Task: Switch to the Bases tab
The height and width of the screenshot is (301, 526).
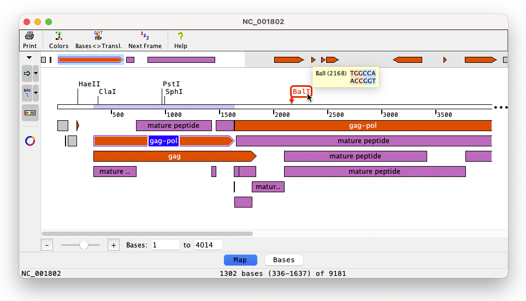Action: [283, 260]
